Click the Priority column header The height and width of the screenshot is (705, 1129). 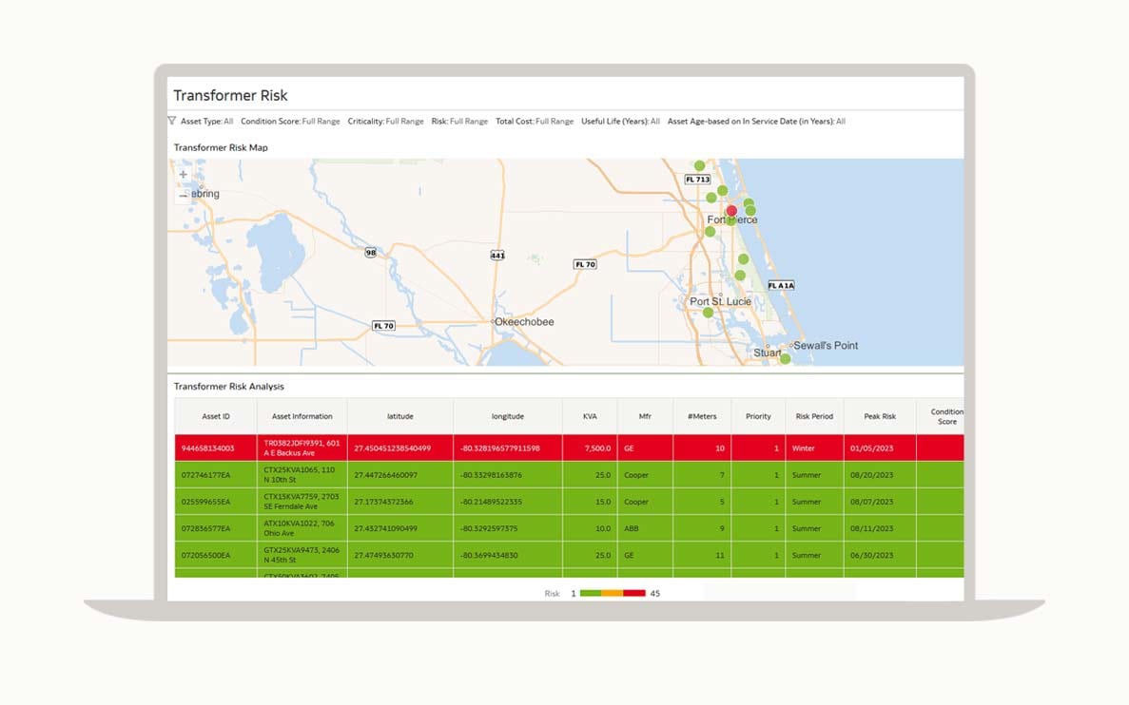[758, 416]
